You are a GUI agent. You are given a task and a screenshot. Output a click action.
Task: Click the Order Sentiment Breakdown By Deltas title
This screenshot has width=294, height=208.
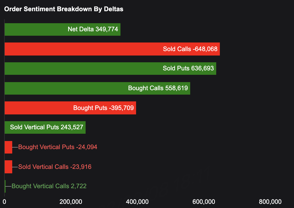pos(64,9)
